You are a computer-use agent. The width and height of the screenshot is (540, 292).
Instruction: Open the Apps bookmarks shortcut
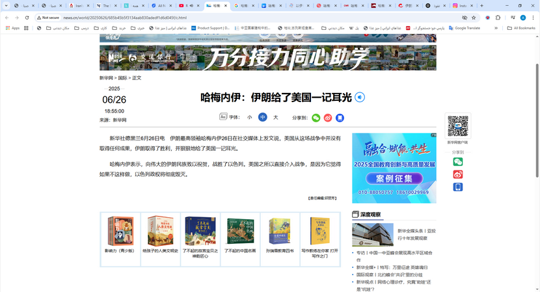coord(12,28)
